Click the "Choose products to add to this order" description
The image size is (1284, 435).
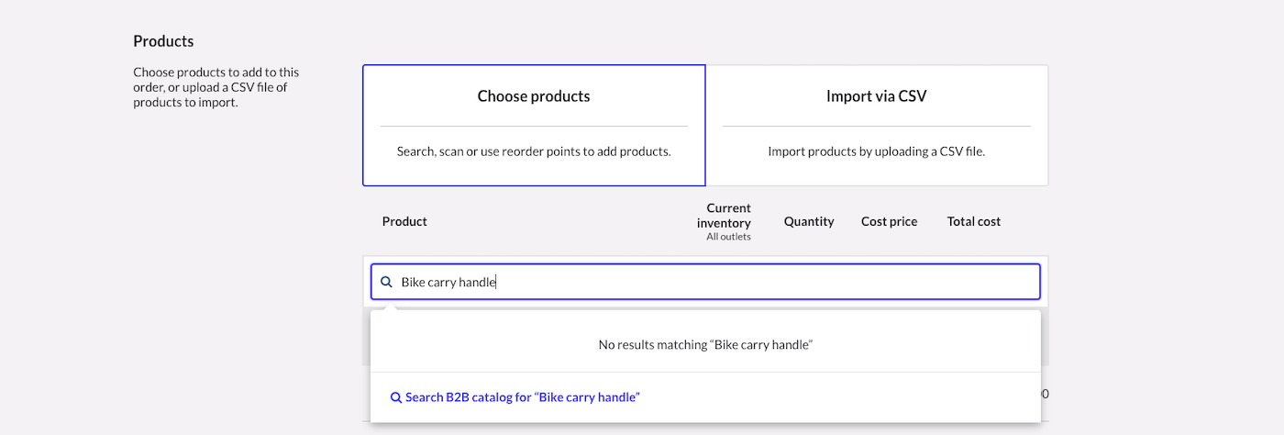216,87
